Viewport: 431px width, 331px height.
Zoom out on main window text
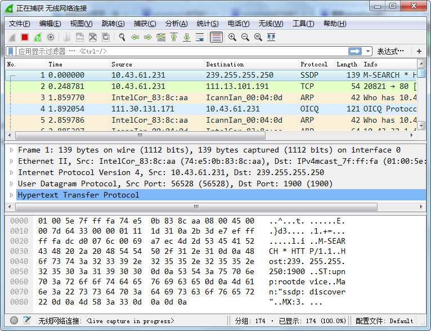245,37
